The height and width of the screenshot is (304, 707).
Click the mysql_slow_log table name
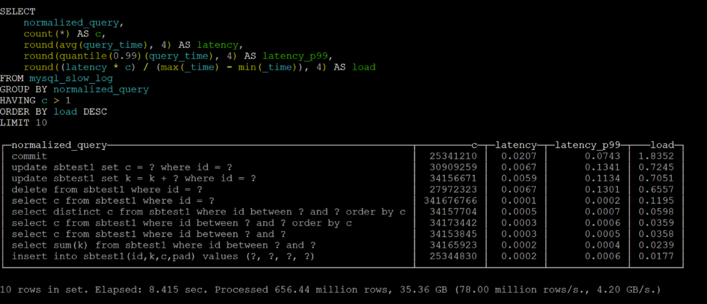pyautogui.click(x=71, y=78)
